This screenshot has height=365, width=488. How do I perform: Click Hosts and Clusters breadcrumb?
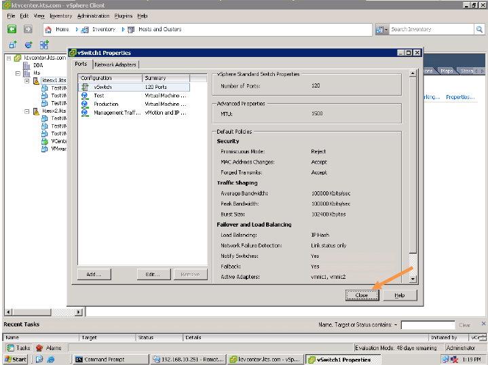pyautogui.click(x=160, y=29)
